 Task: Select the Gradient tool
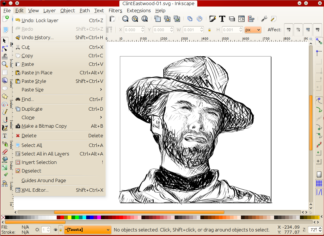click(x=5, y=167)
